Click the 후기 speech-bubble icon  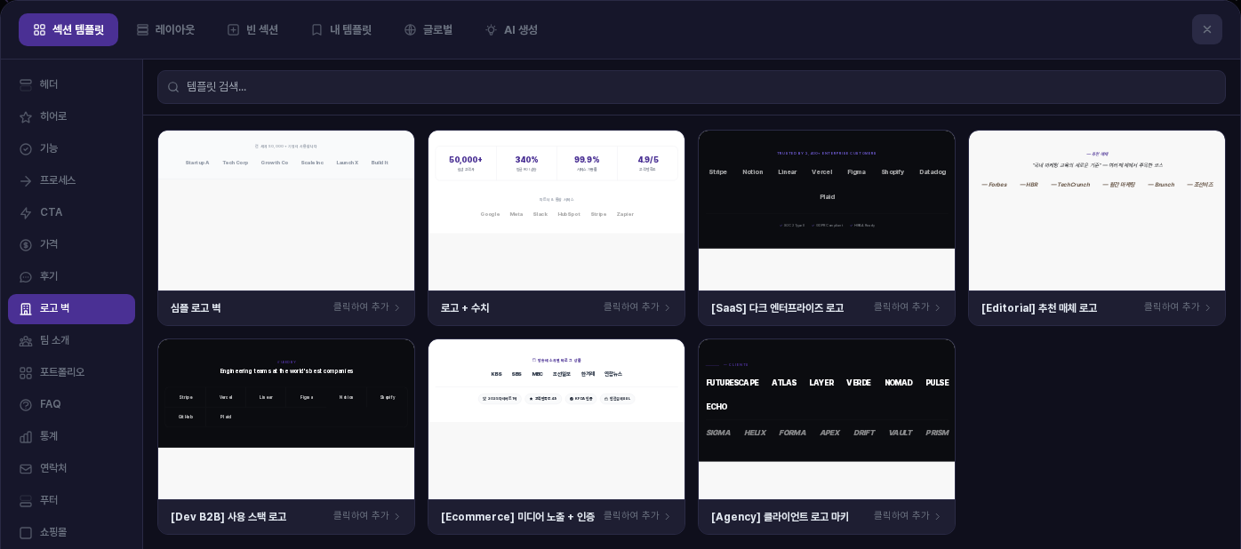point(26,277)
